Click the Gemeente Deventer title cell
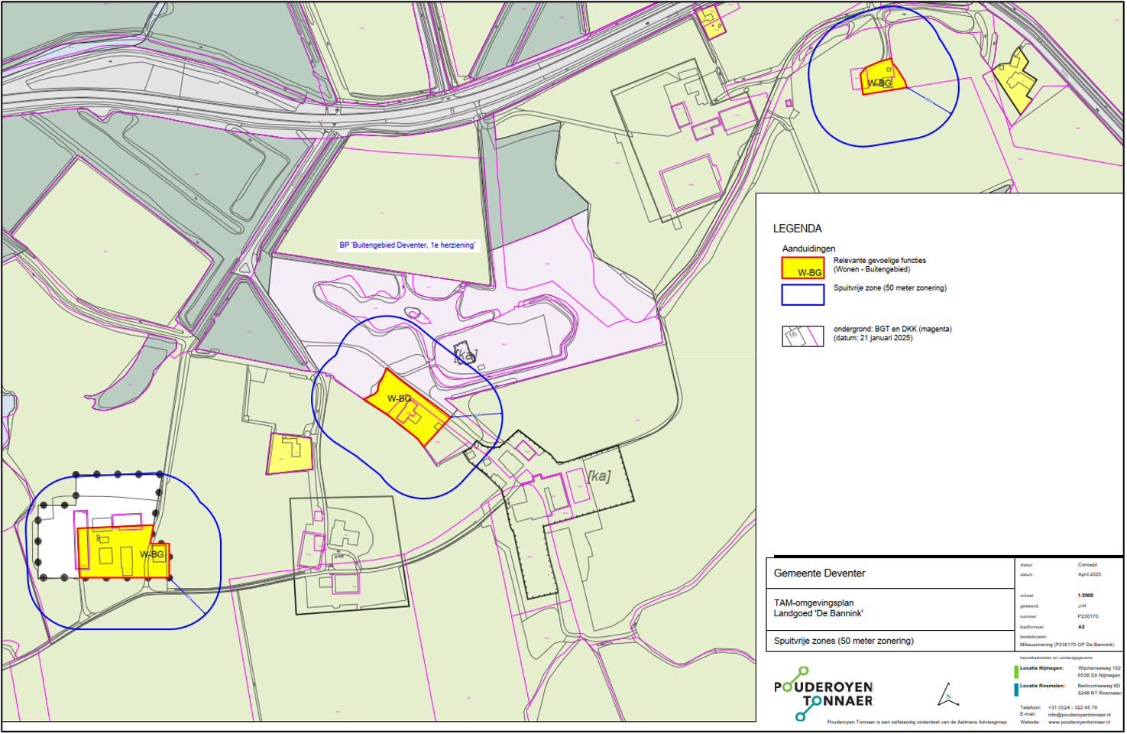Screen dimensions: 1127x734 [819, 573]
